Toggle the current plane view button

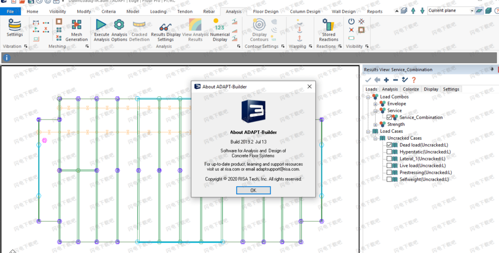pos(479,11)
